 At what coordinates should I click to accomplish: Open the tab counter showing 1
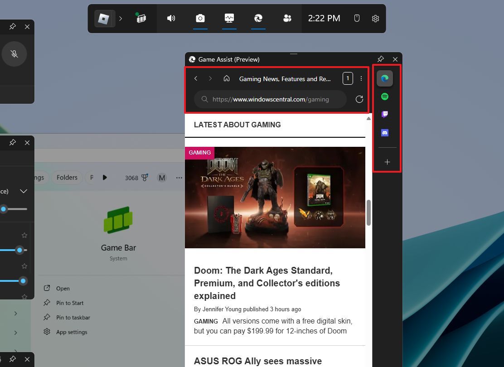tap(348, 78)
